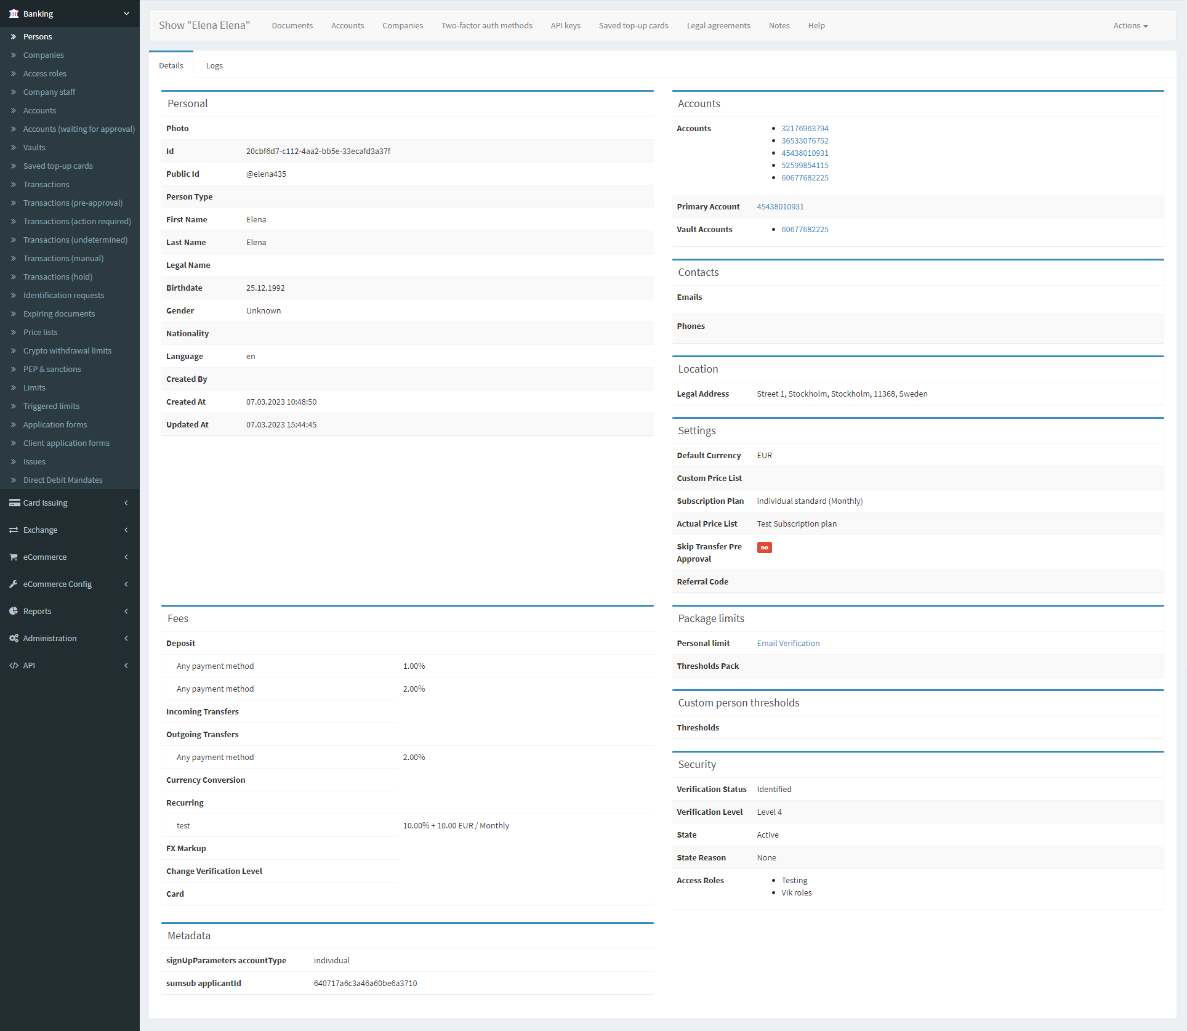Open the Actions dropdown menu
1187x1031 pixels.
(1130, 25)
